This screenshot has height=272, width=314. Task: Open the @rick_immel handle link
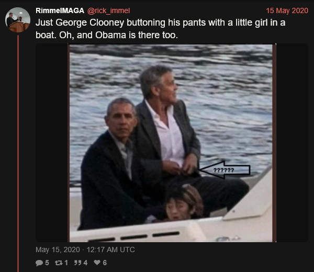tap(108, 10)
